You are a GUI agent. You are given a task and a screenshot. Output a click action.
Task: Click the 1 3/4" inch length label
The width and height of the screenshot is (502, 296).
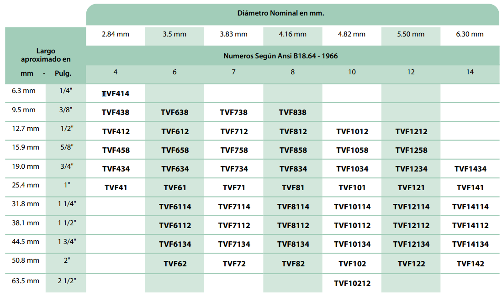(67, 242)
